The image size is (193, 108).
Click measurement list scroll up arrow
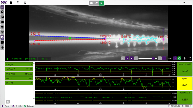(34, 63)
